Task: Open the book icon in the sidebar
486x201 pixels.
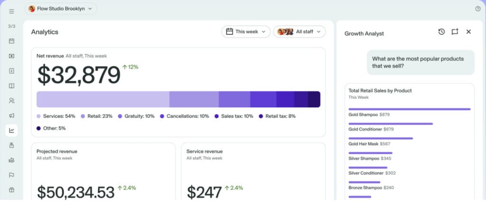Action: tap(11, 86)
